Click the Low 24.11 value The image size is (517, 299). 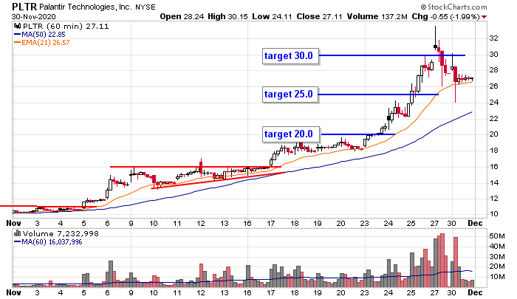272,16
